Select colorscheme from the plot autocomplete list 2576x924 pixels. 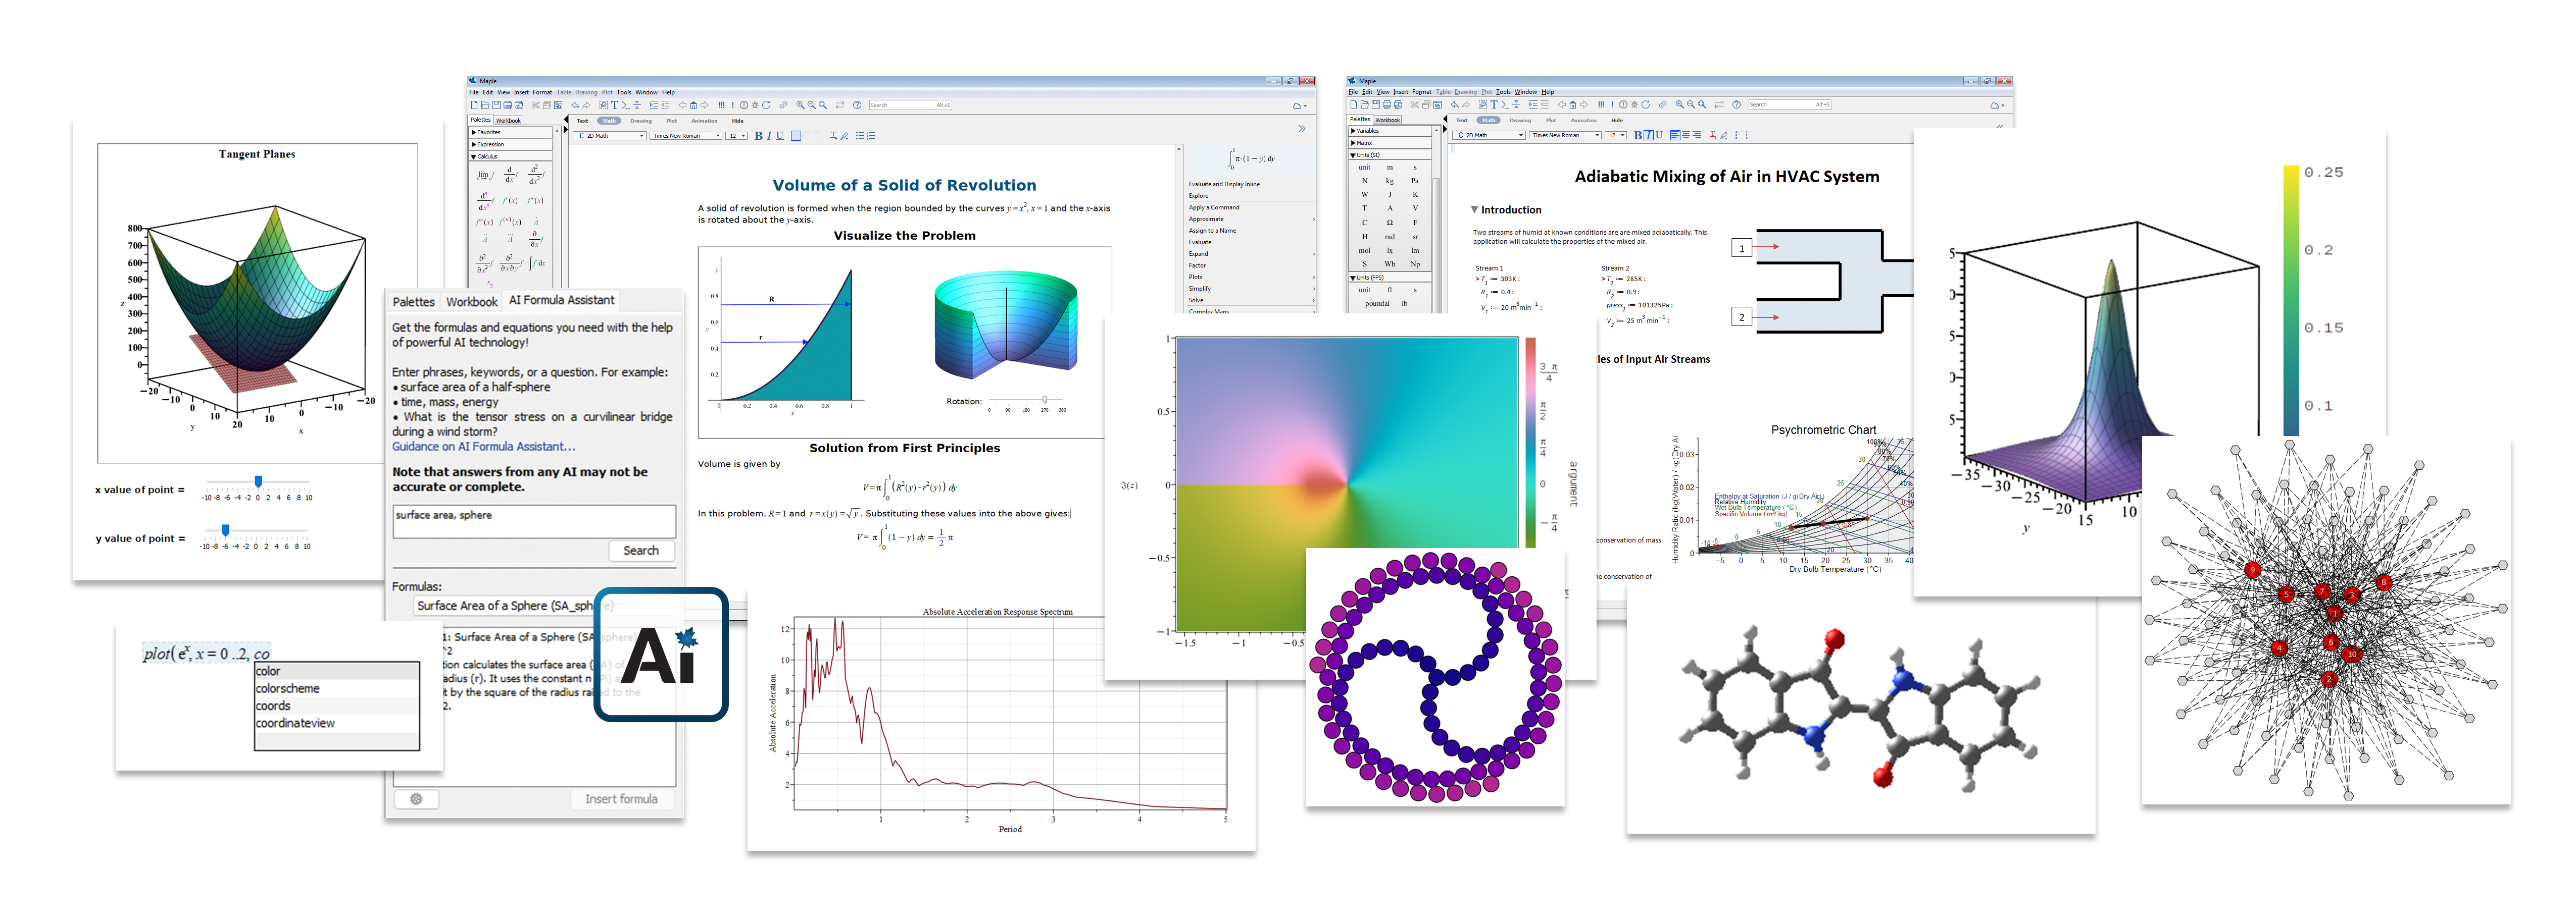[288, 688]
